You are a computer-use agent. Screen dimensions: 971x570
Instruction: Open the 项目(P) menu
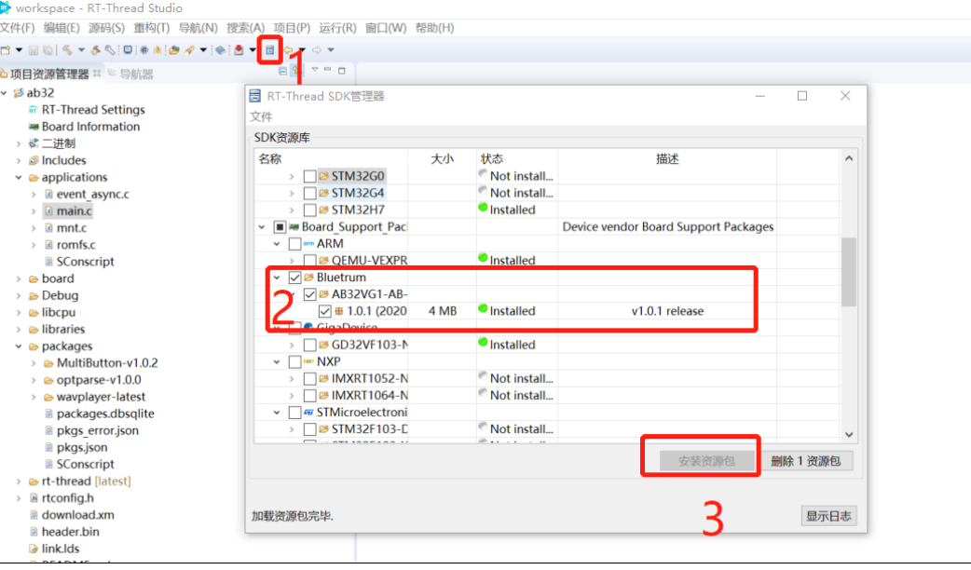coord(292,28)
